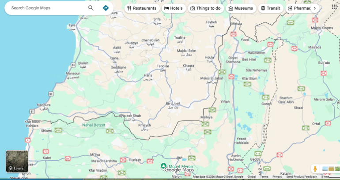Screen dimensions: 340x180
Task: Filter map by Hotels
Action: tap(173, 8)
